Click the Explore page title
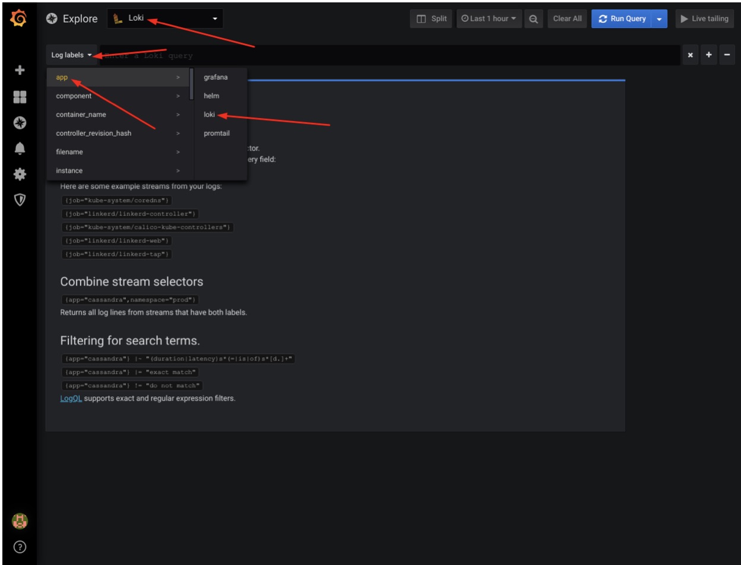This screenshot has width=741, height=565. coord(80,18)
